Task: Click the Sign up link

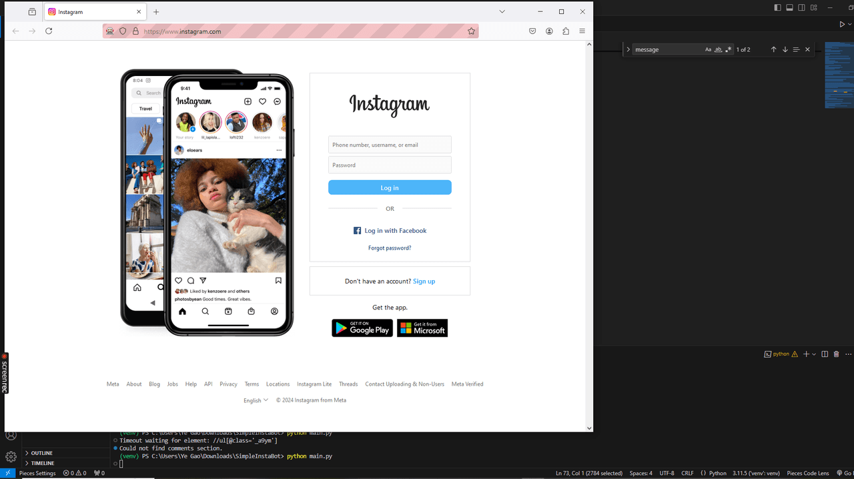Action: click(x=424, y=282)
